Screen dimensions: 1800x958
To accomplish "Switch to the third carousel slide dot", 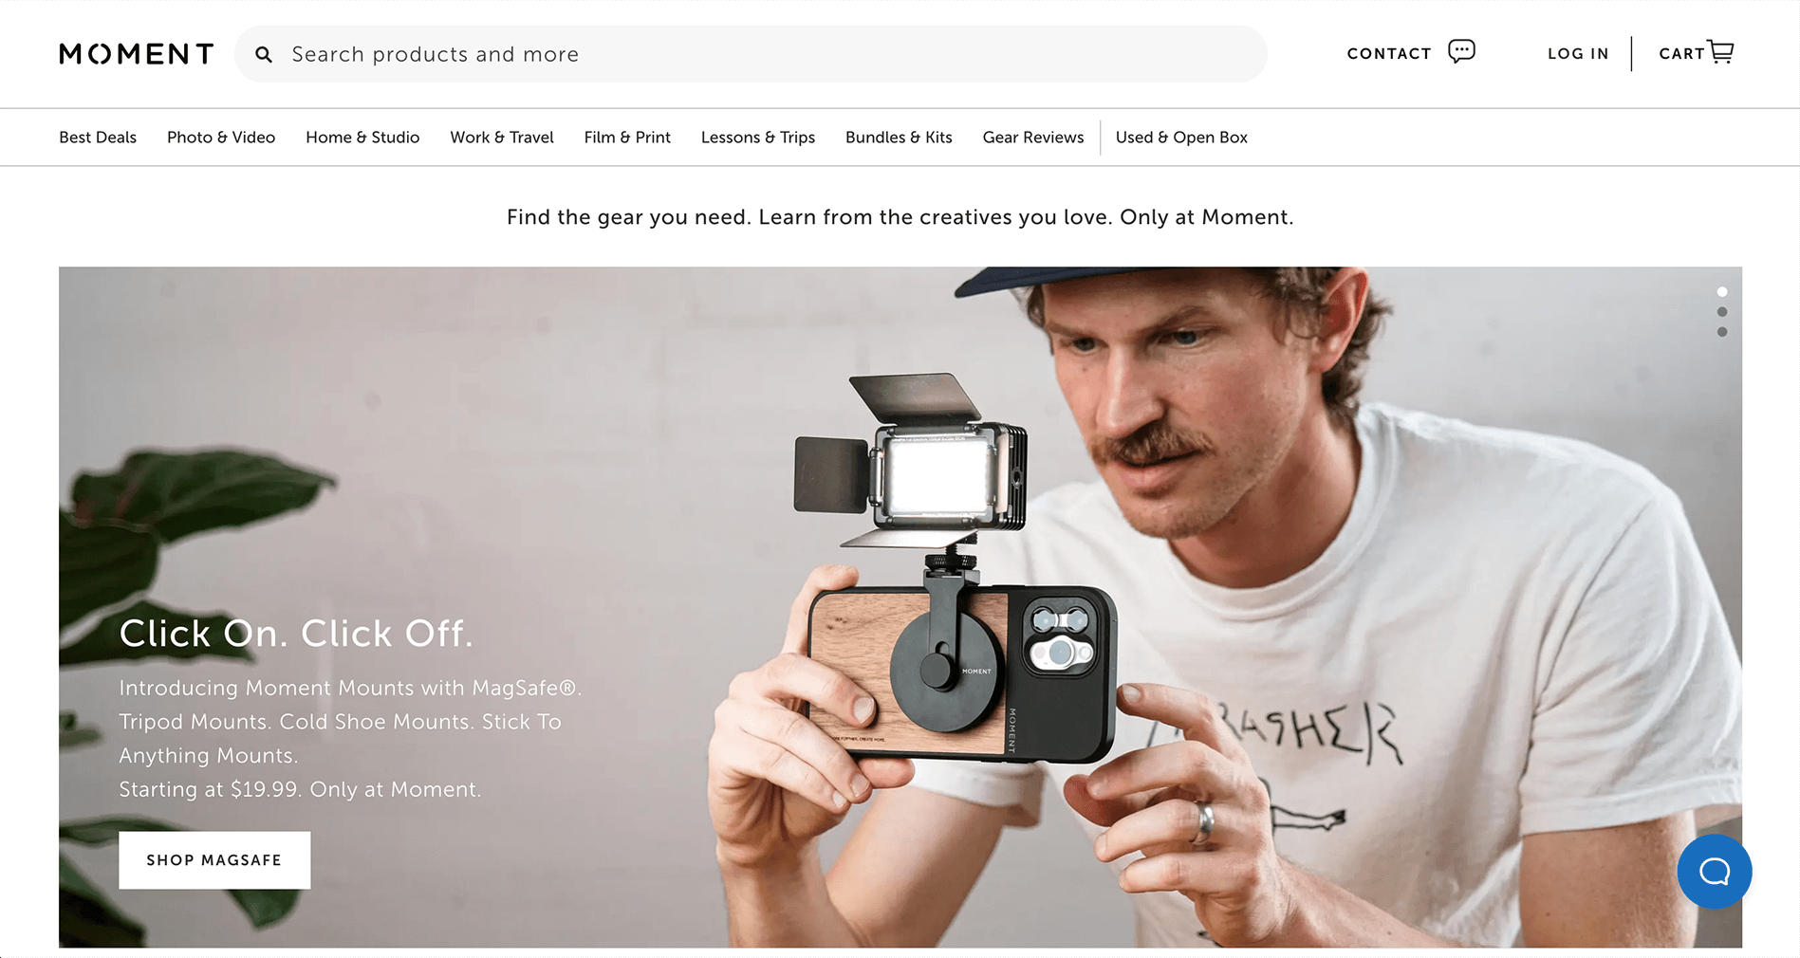I will 1722,332.
